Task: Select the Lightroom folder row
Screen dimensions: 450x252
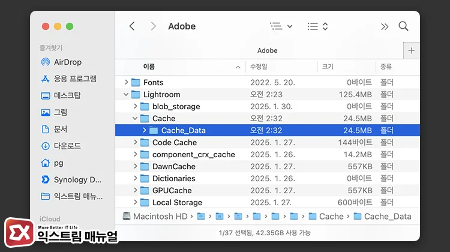Action: (267, 94)
